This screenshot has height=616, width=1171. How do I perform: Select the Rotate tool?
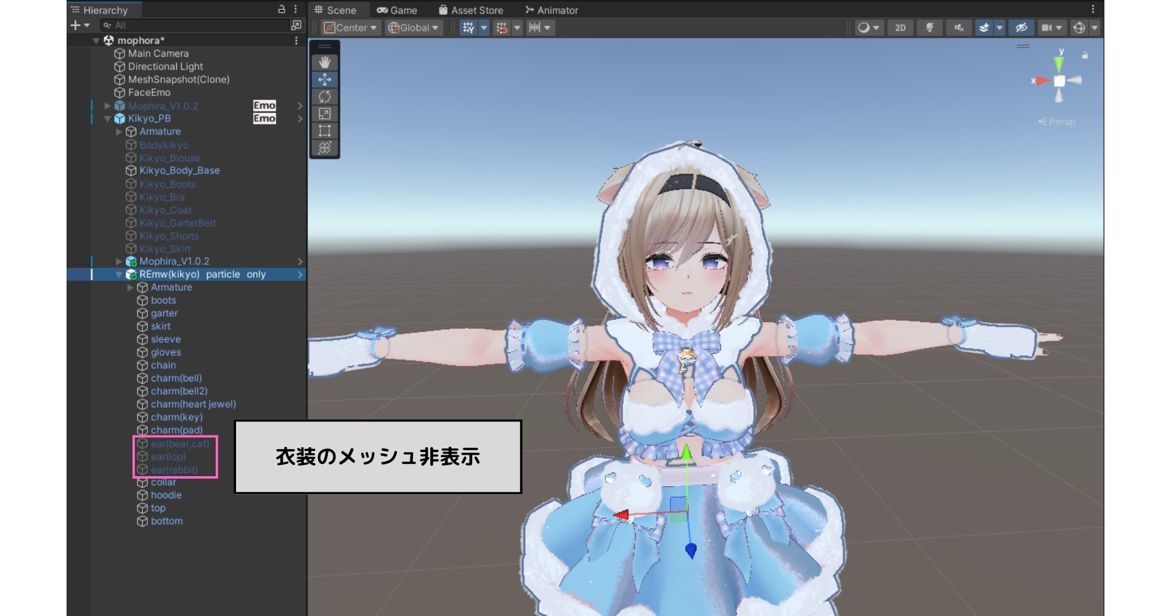(325, 96)
